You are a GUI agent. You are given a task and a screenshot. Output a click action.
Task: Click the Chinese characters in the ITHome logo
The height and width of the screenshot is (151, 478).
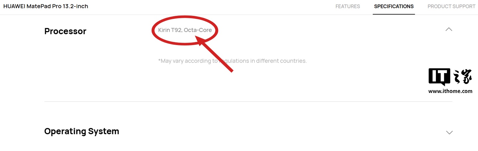462,76
